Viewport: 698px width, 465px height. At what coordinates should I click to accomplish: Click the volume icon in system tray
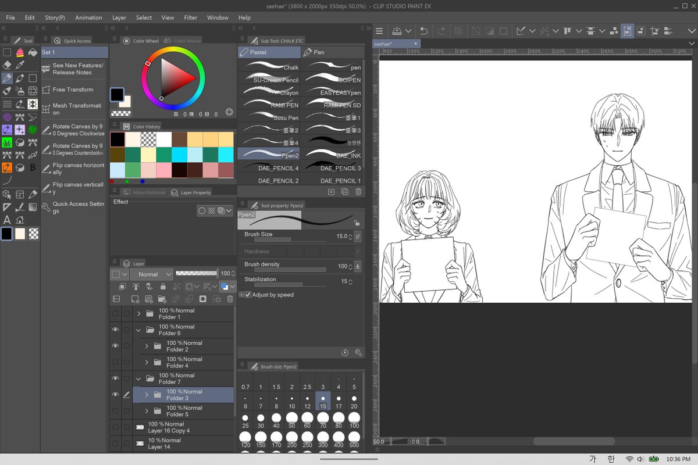point(640,459)
